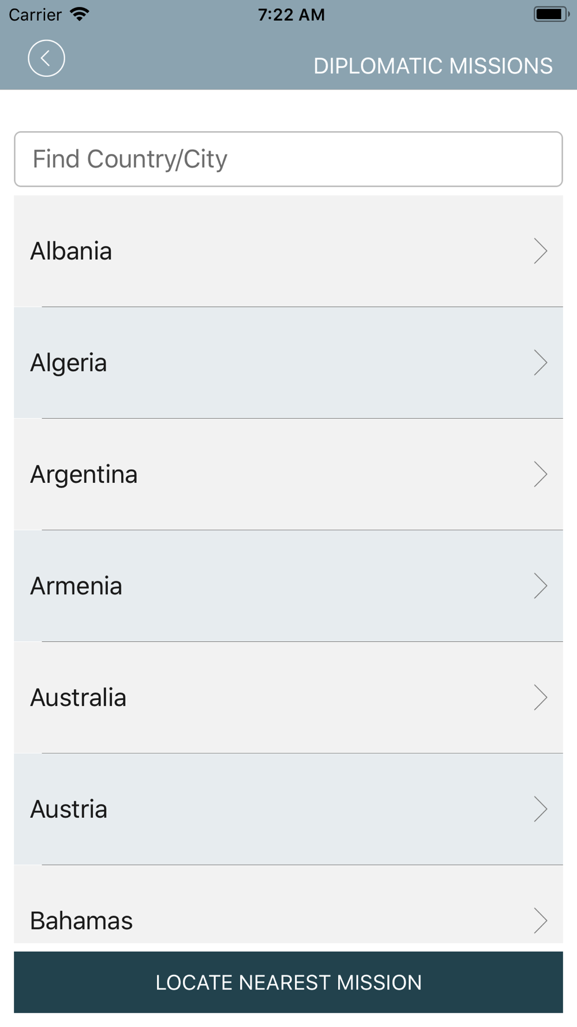Screen dimensions: 577x1027
Task: Choose Argentina from the country list
Action: tap(288, 474)
